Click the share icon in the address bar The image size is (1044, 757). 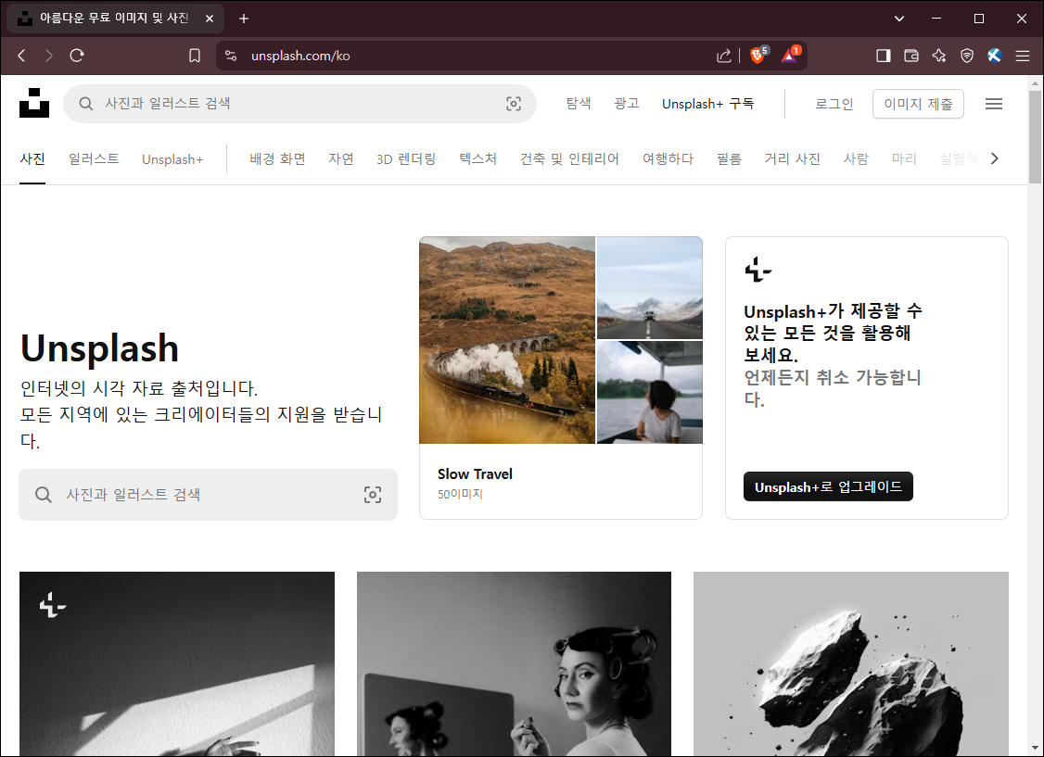tap(724, 56)
